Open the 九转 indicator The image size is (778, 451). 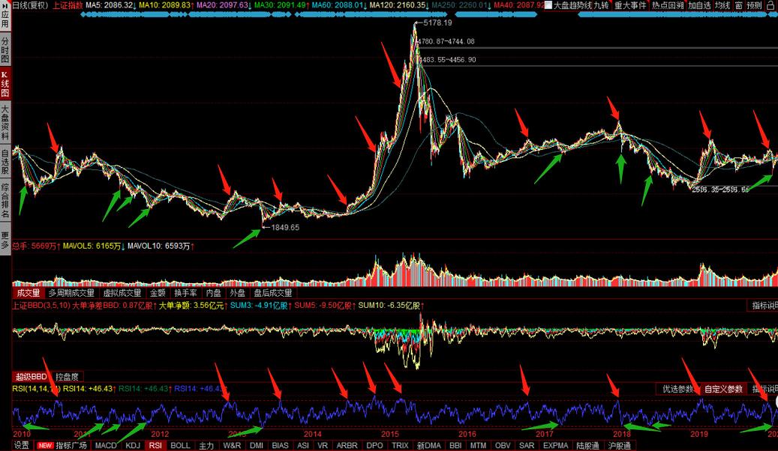[x=602, y=5]
